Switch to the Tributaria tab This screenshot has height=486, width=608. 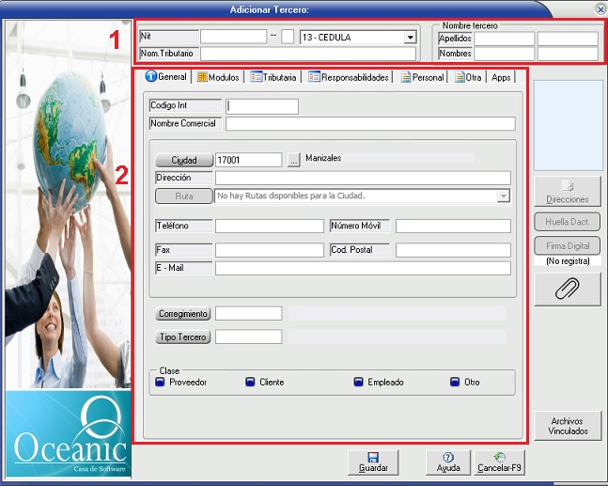(273, 77)
